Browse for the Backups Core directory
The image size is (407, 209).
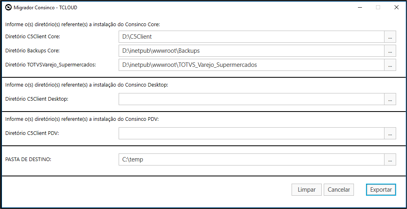point(390,51)
